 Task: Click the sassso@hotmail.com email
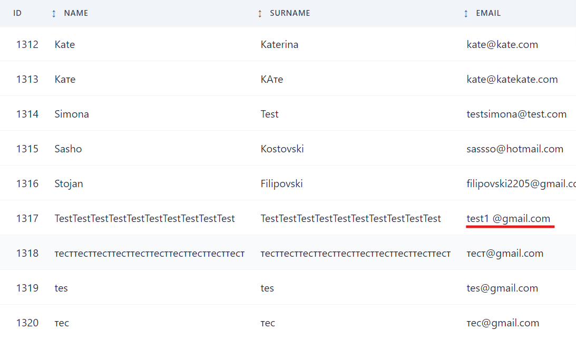point(515,149)
